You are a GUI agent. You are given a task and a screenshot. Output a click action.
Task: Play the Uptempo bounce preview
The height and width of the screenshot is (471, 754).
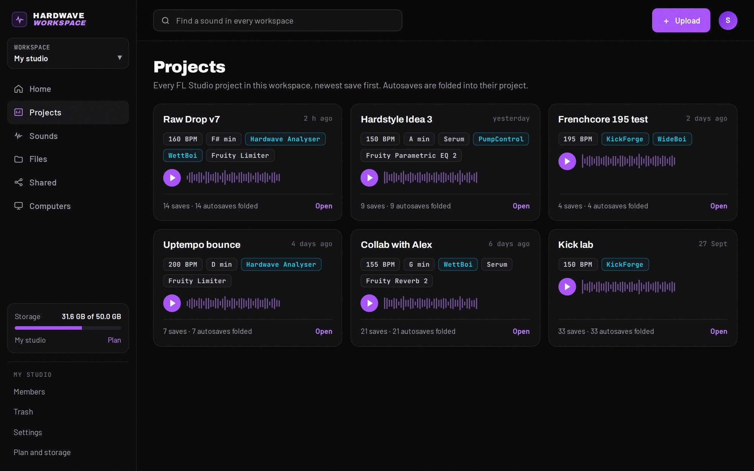pos(172,303)
